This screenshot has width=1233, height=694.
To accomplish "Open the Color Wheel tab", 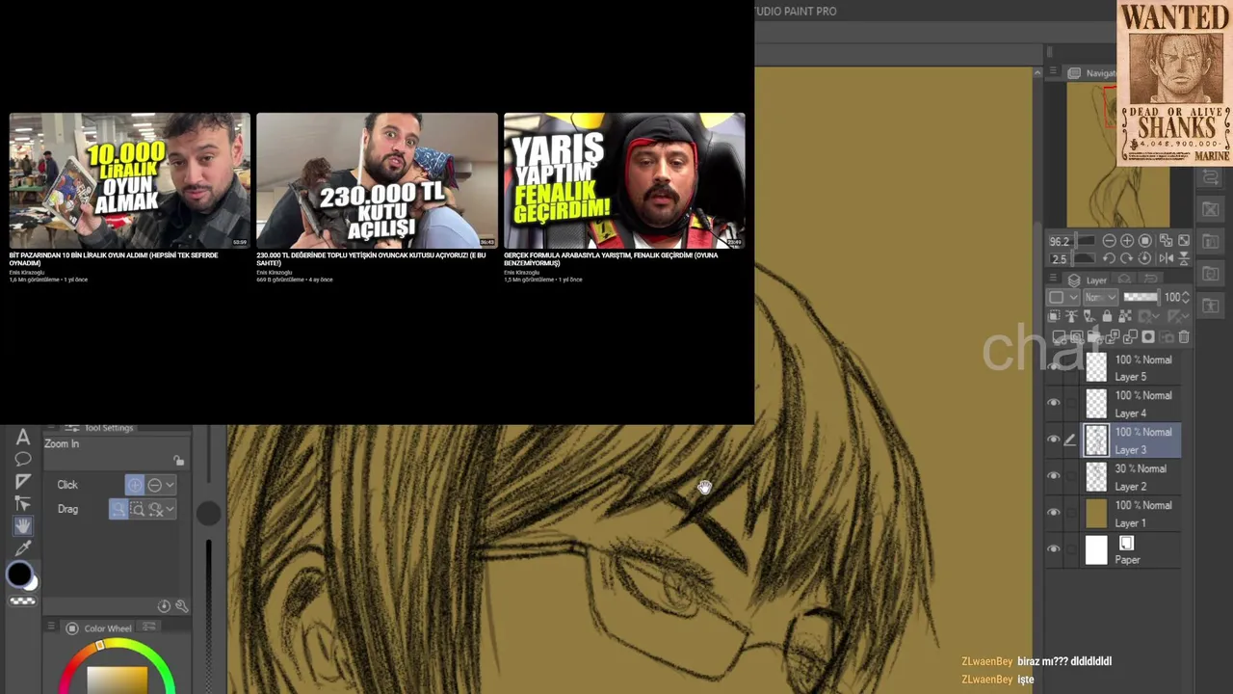I will click(x=99, y=628).
